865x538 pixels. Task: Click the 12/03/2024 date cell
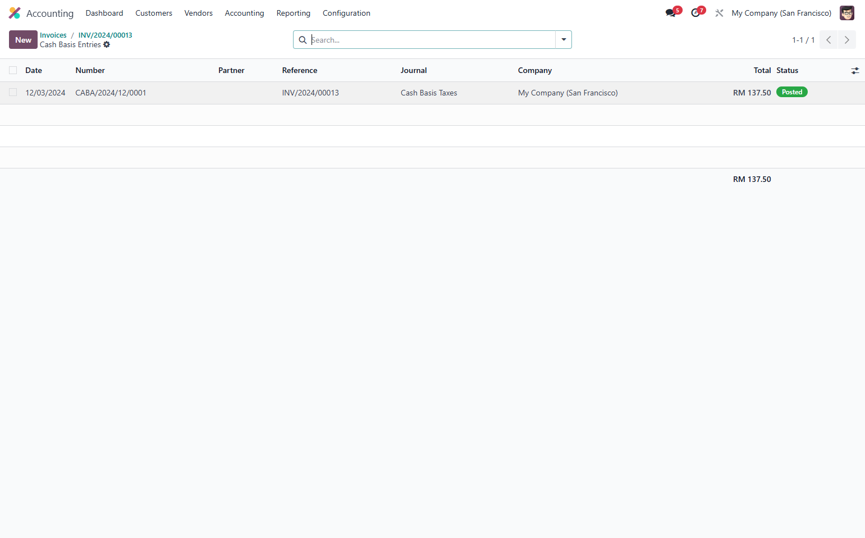point(45,93)
